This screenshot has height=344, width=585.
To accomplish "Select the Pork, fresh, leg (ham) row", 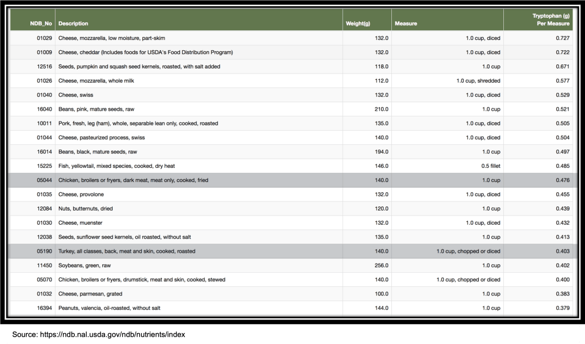I will pyautogui.click(x=138, y=123).
